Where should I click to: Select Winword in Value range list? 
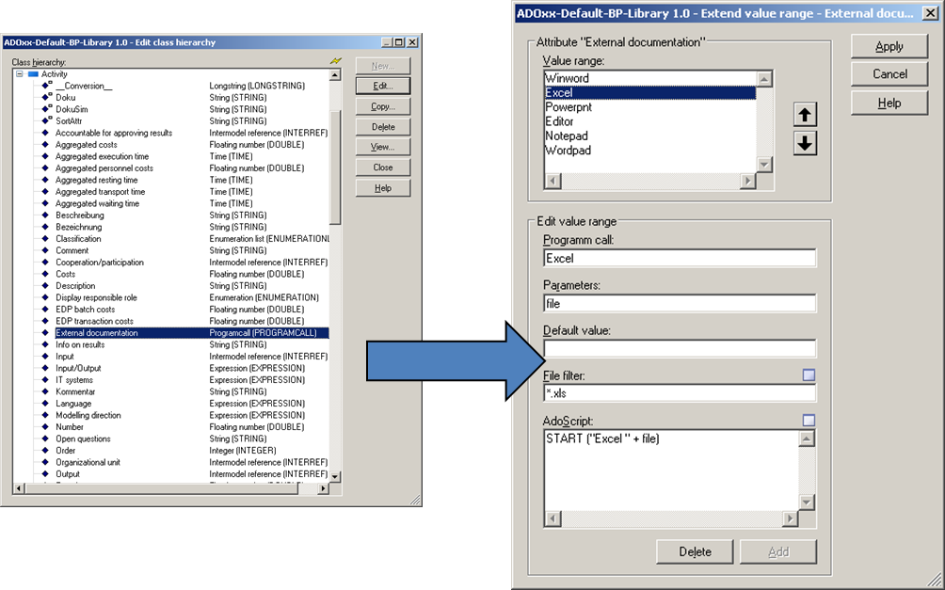650,78
